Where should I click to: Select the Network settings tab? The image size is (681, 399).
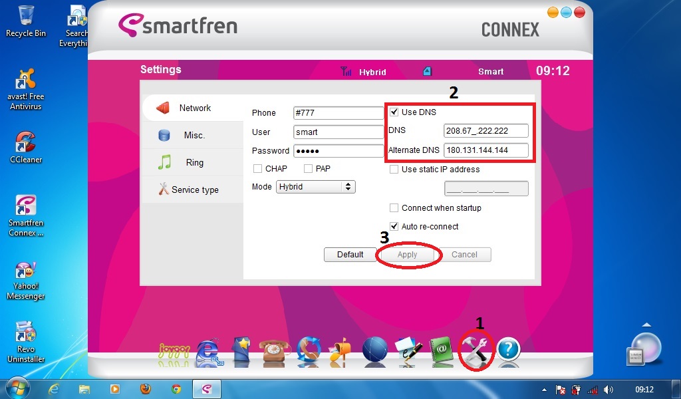193,108
